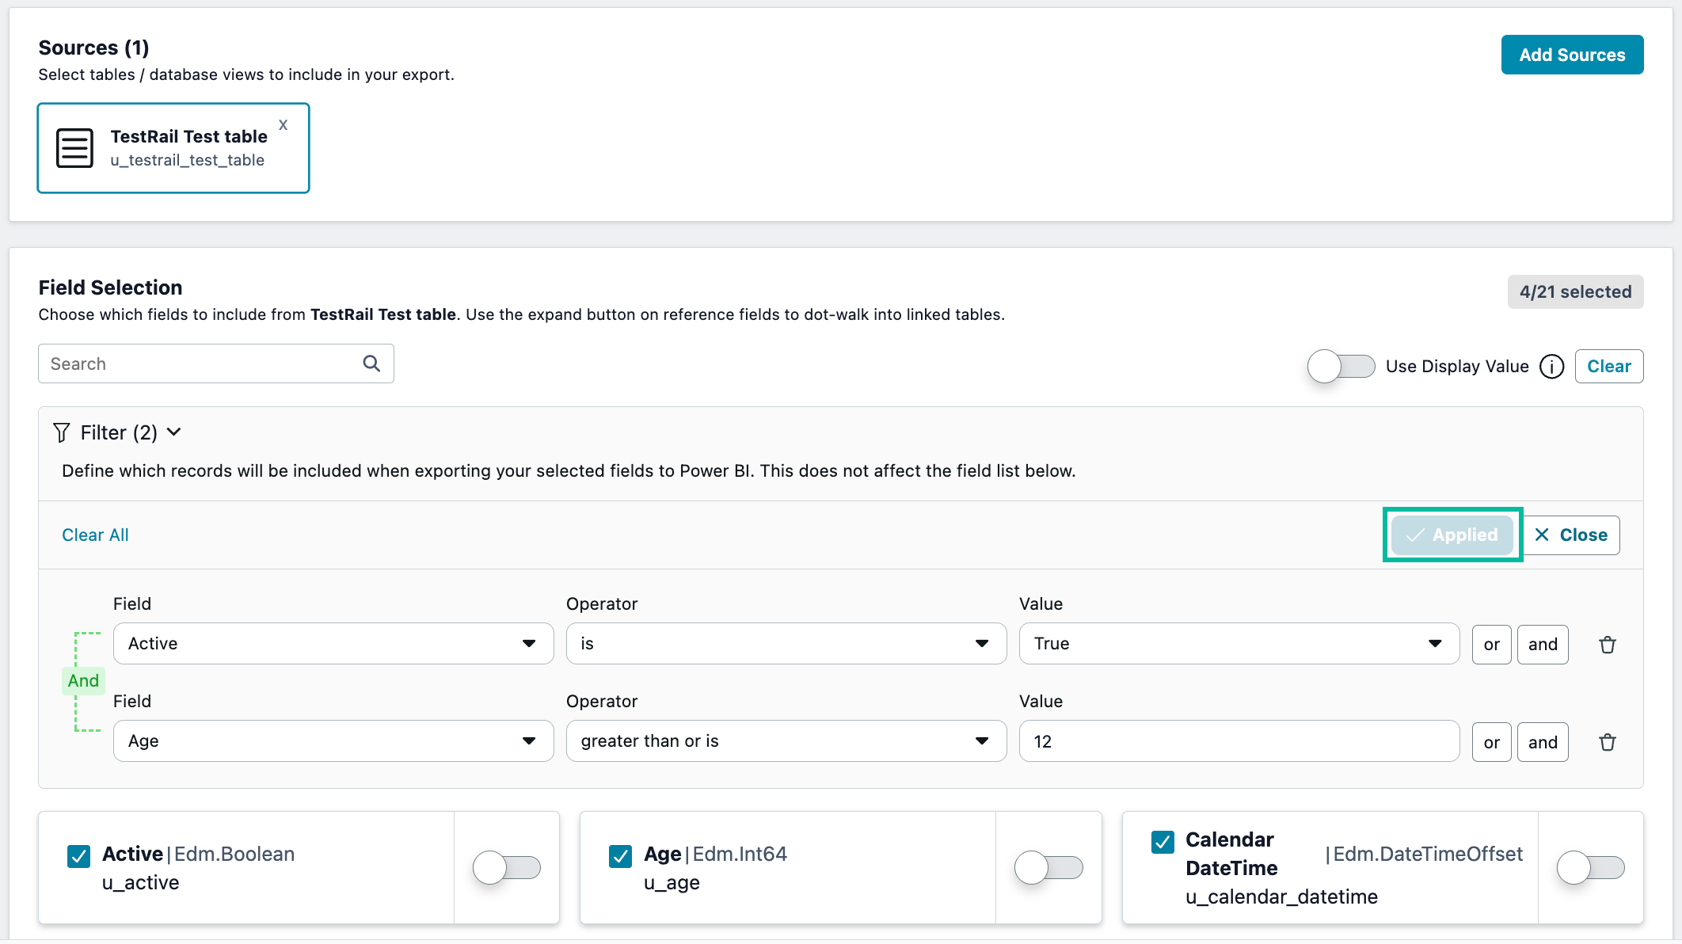1682x944 pixels.
Task: Close the filter panel
Action: [x=1571, y=535]
